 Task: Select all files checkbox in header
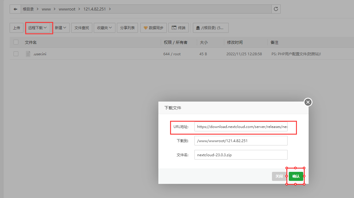click(x=16, y=42)
